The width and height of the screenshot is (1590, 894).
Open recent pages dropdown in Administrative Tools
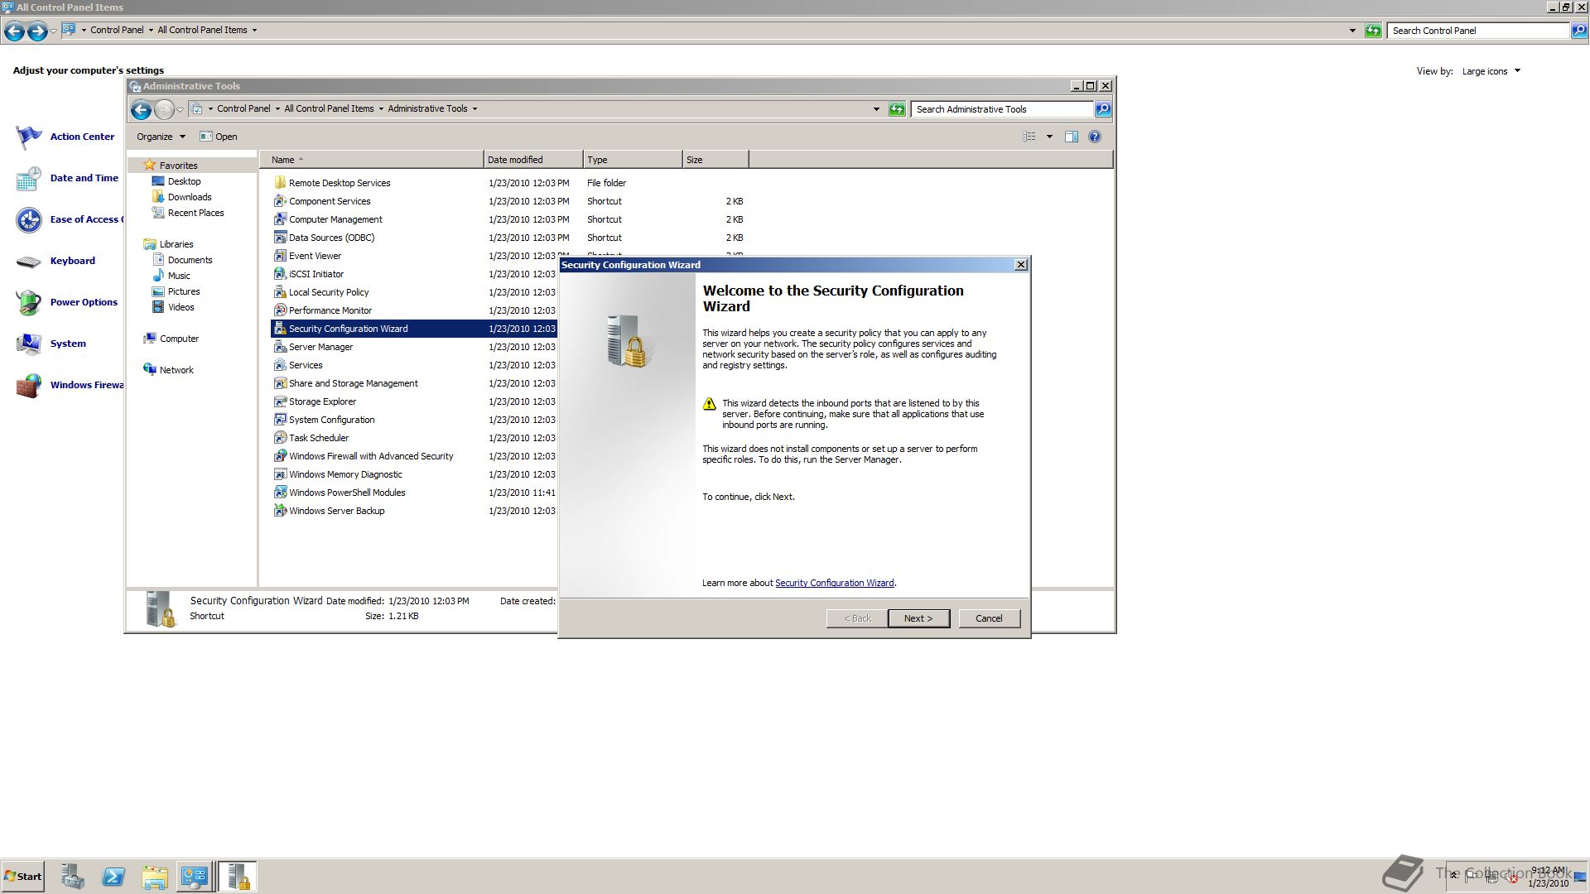click(x=180, y=109)
